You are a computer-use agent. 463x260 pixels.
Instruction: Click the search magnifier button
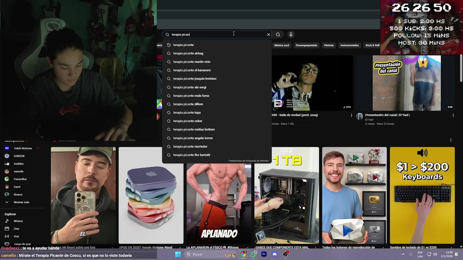click(278, 35)
